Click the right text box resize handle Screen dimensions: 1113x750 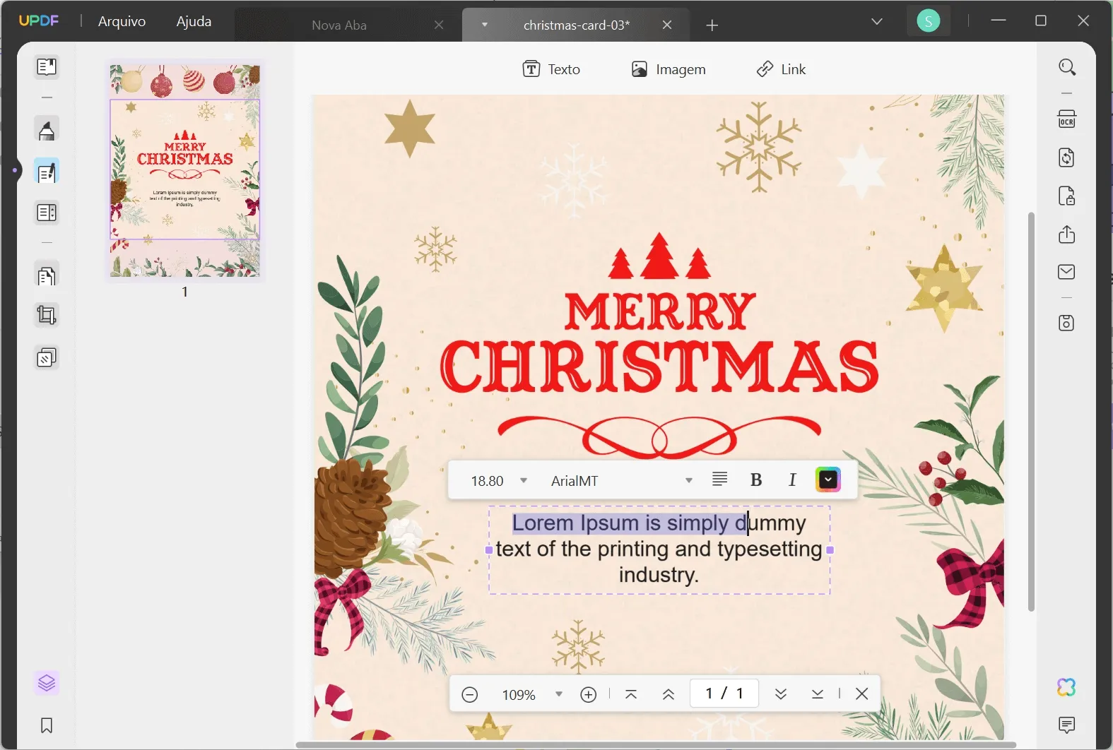point(830,549)
